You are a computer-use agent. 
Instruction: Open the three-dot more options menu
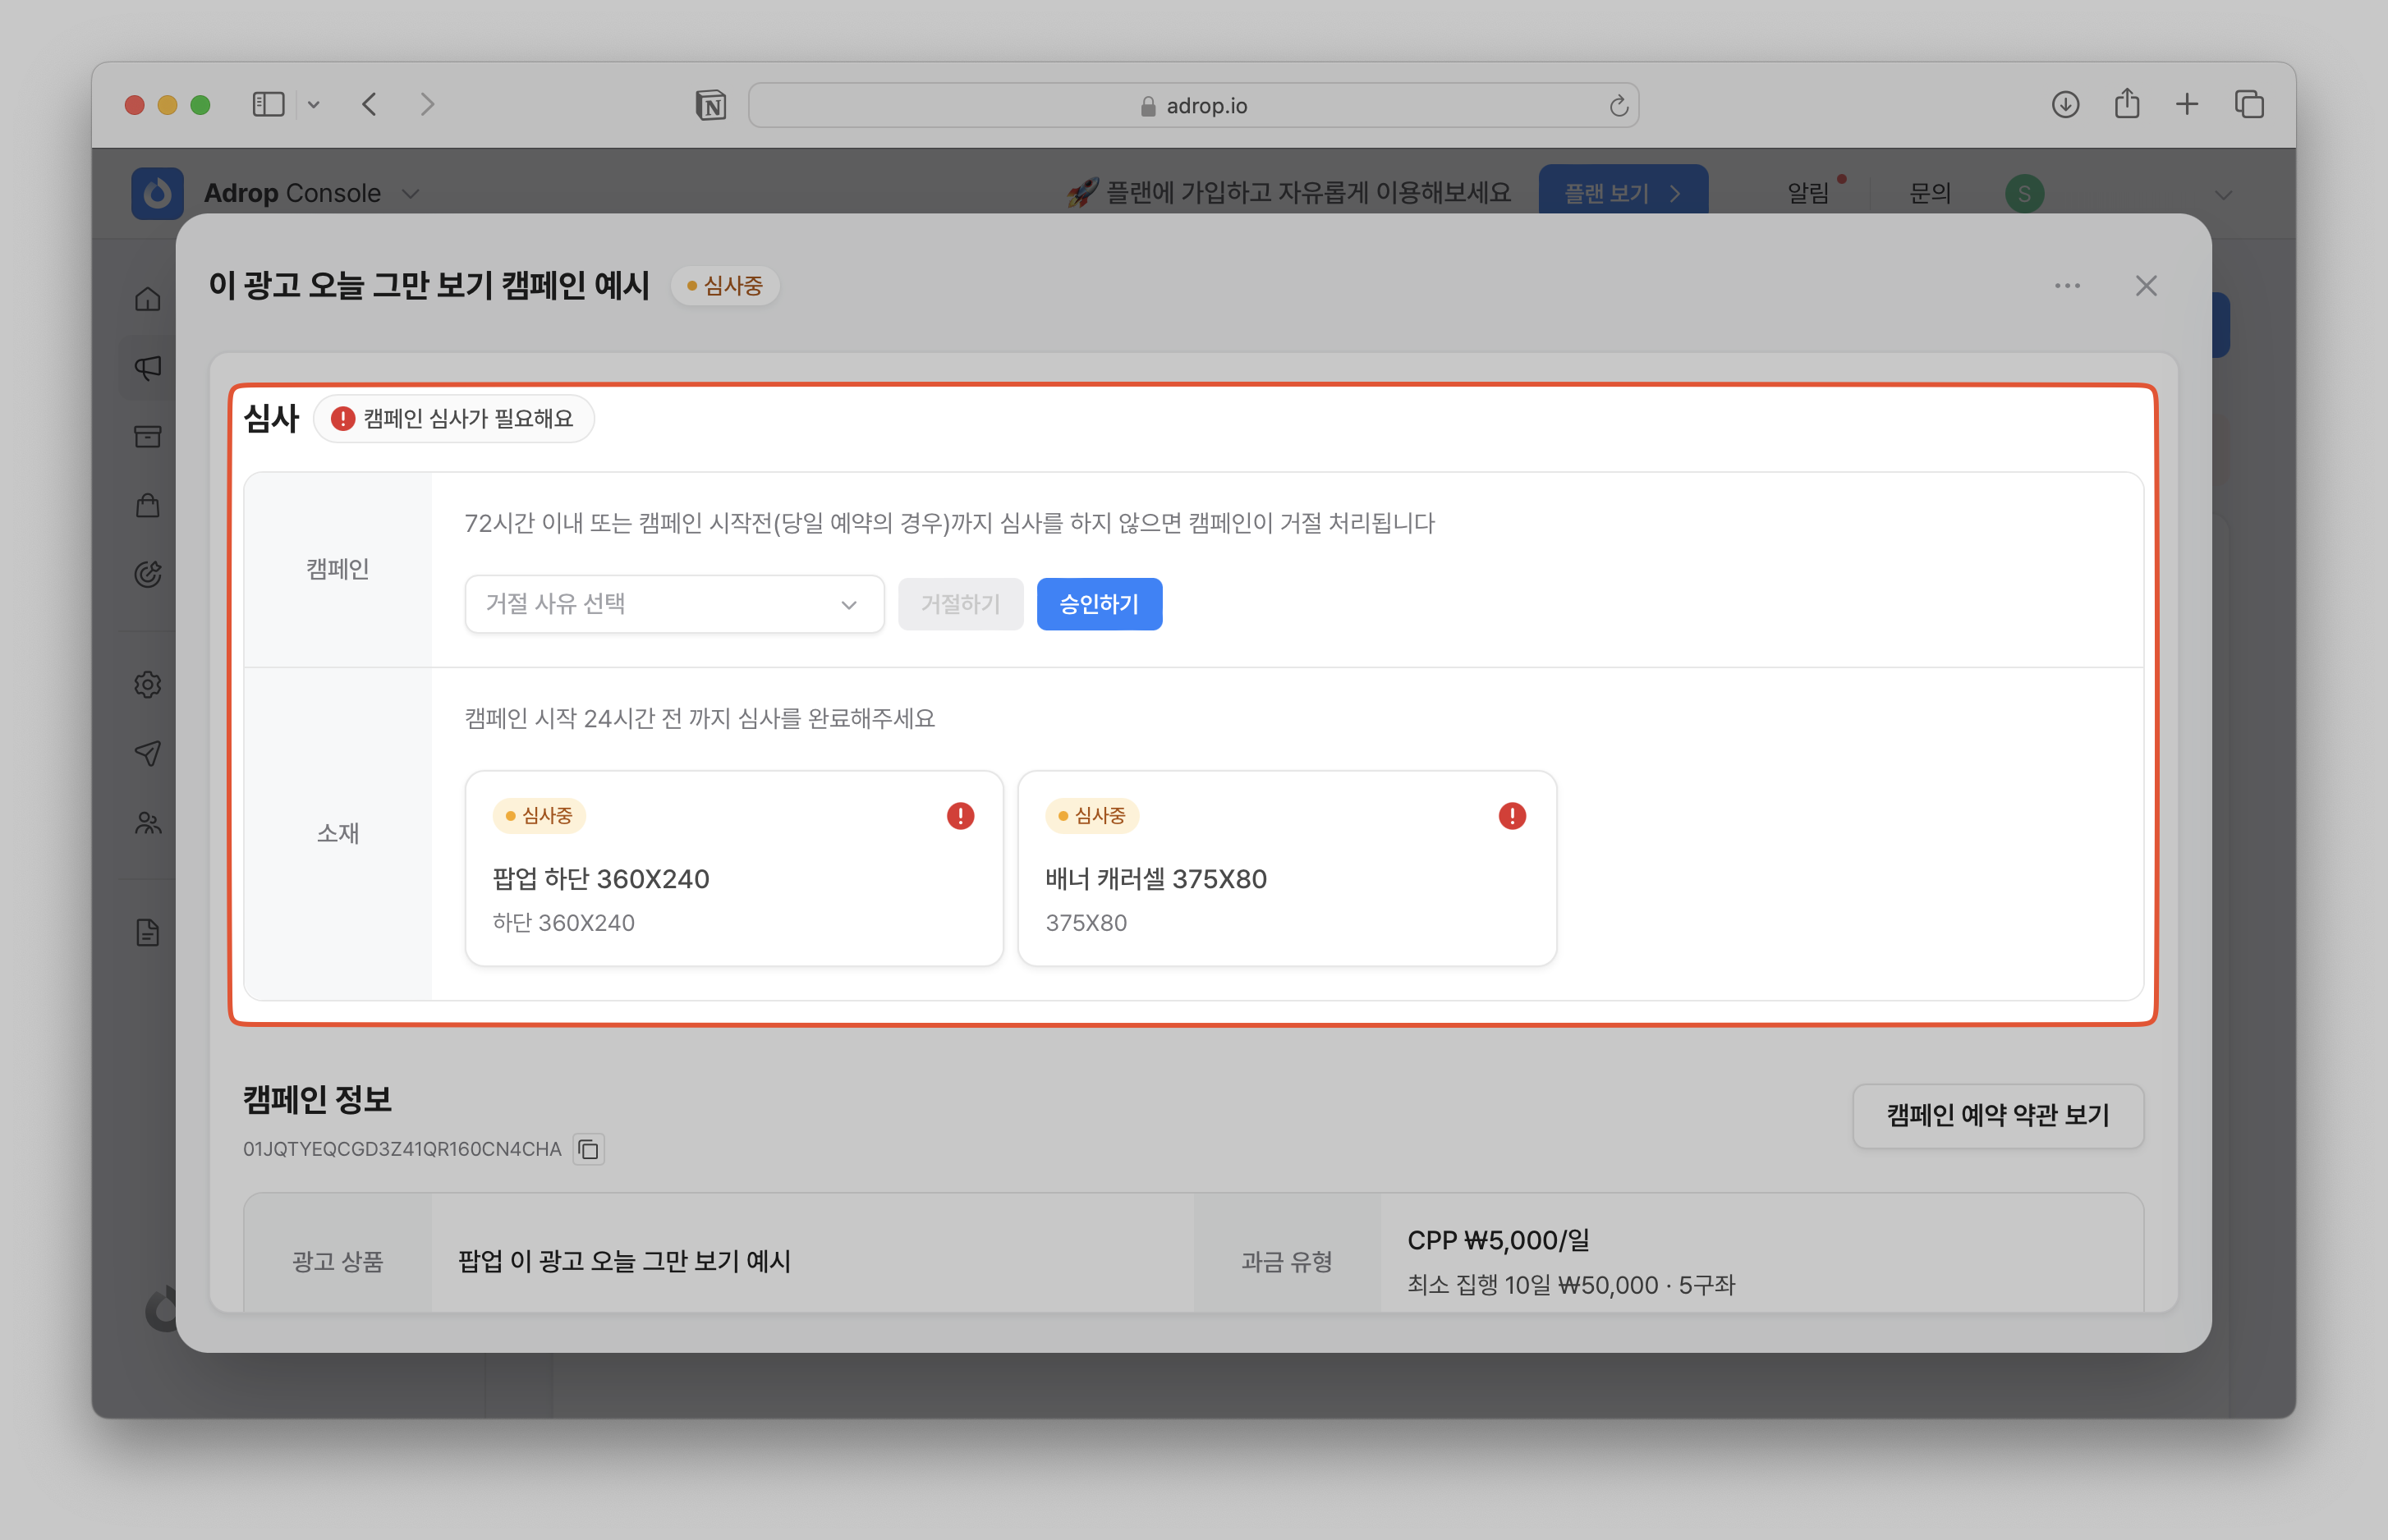click(x=2067, y=286)
